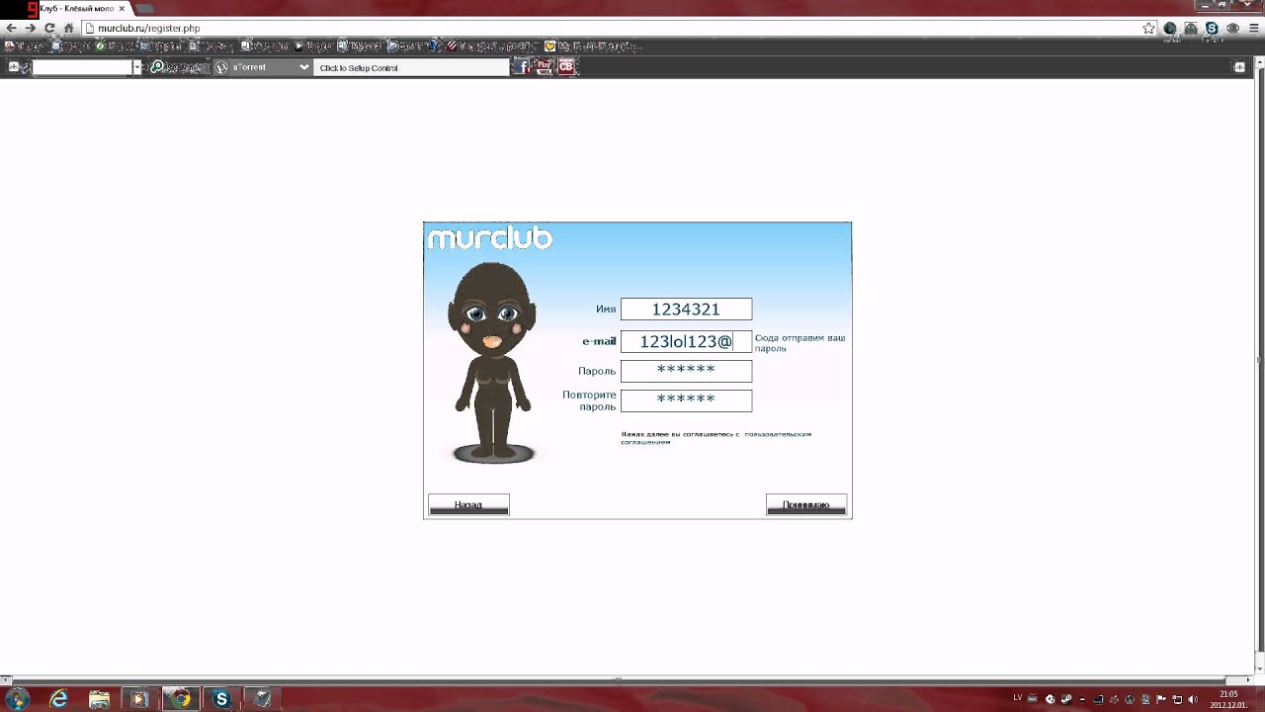This screenshot has width=1265, height=712.
Task: Open Skype from the taskbar
Action: (x=221, y=698)
